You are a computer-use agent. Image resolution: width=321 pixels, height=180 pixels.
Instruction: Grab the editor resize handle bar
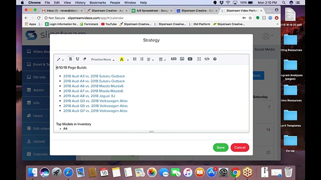tap(151, 131)
